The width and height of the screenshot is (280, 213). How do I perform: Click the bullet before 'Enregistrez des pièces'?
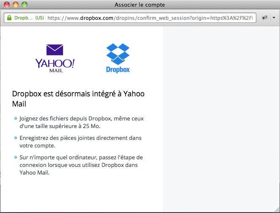(16, 138)
